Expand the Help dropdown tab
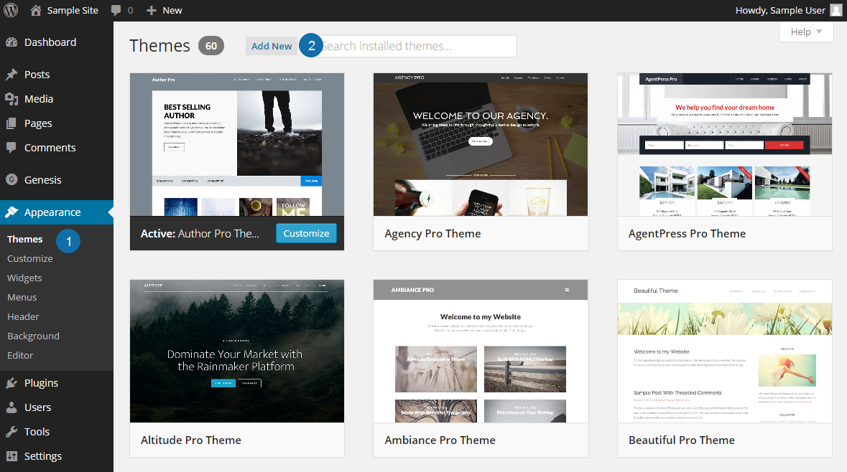 pos(806,32)
